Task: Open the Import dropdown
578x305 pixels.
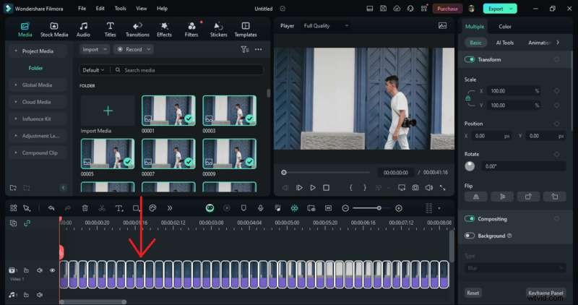Action: coord(95,49)
